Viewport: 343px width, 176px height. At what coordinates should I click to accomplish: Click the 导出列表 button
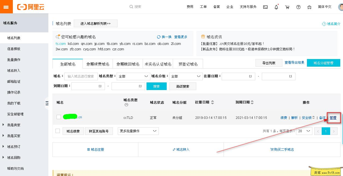(269, 63)
